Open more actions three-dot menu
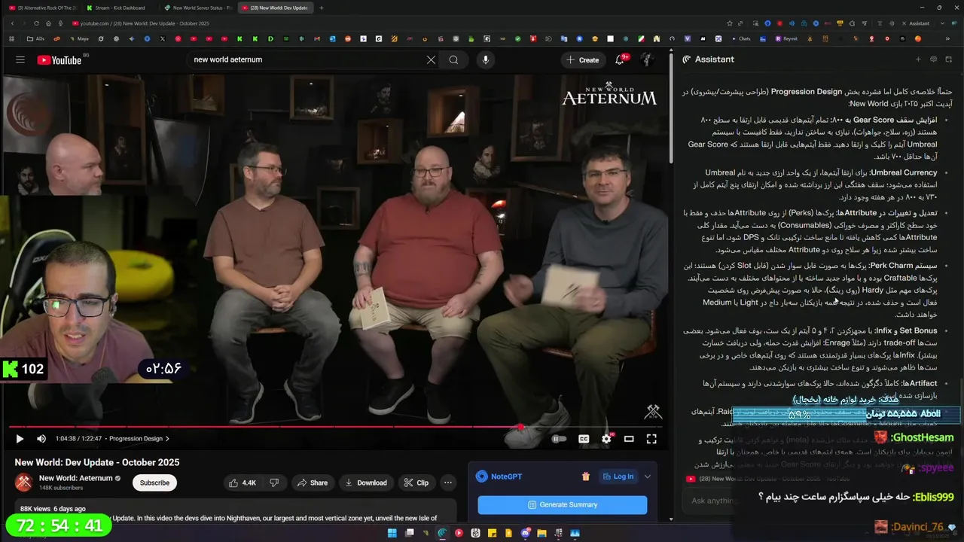Screen dimensions: 964x542 448,483
